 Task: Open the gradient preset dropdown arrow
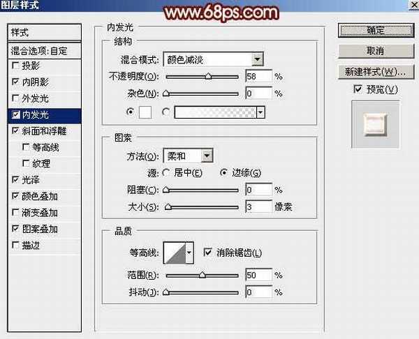(260, 112)
